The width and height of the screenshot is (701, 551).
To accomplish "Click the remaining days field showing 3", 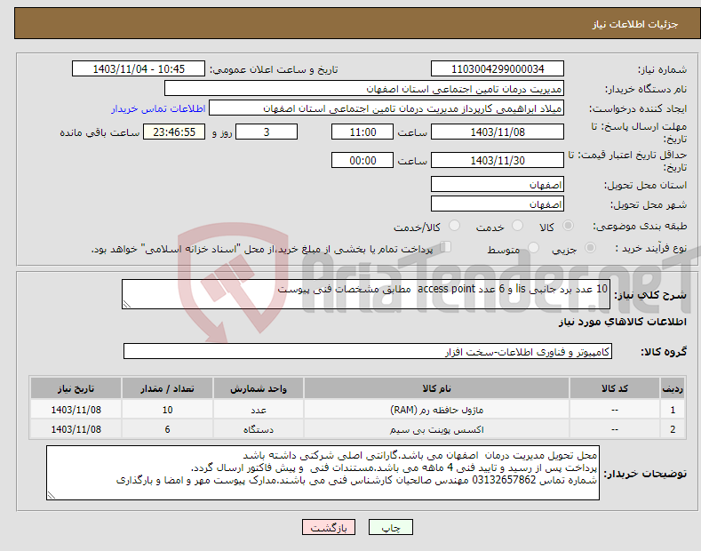I will tap(267, 132).
